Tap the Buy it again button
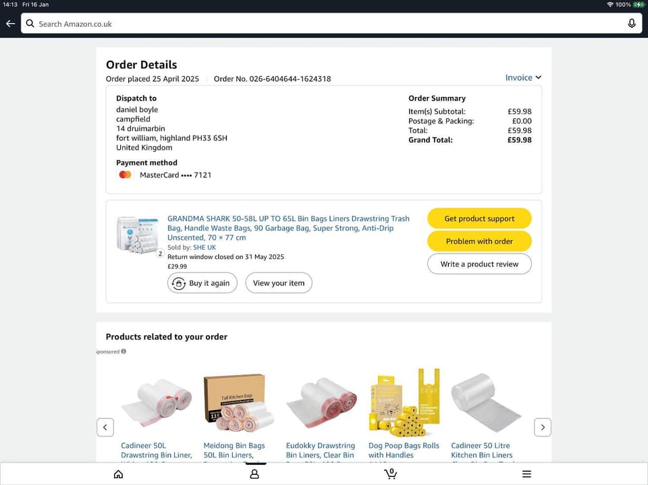Viewport: 648px width, 485px height. 202,283
